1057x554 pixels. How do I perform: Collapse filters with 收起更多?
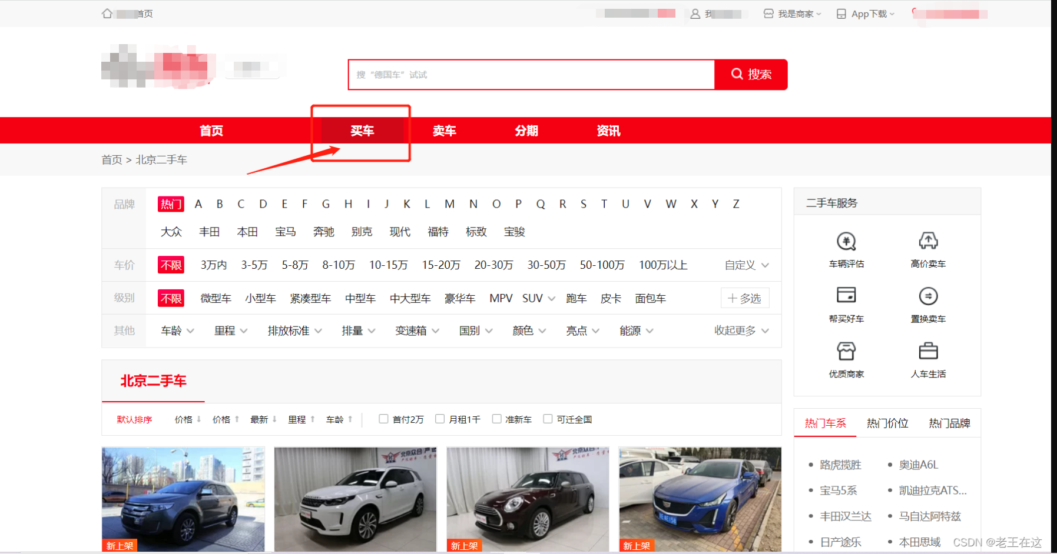coord(741,331)
